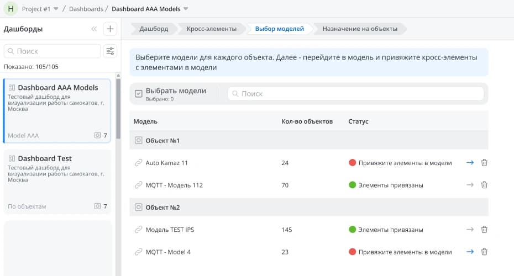
Task: Click the sidebar dashboards scrollbar
Action: [118, 138]
